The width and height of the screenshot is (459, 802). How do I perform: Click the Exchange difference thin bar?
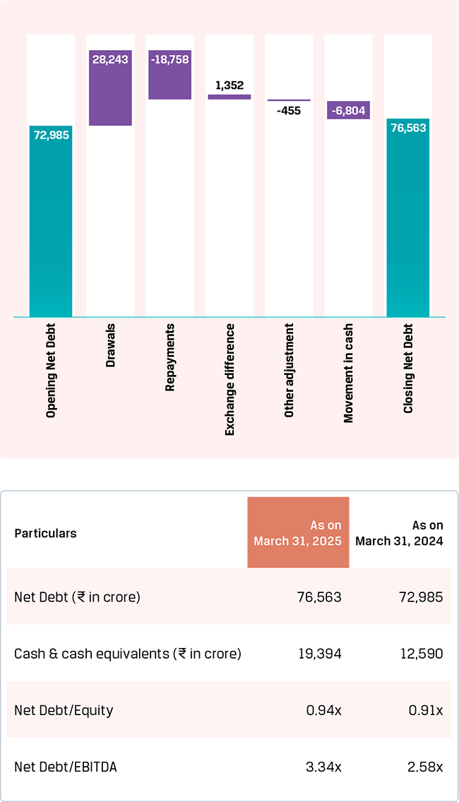pyautogui.click(x=229, y=97)
